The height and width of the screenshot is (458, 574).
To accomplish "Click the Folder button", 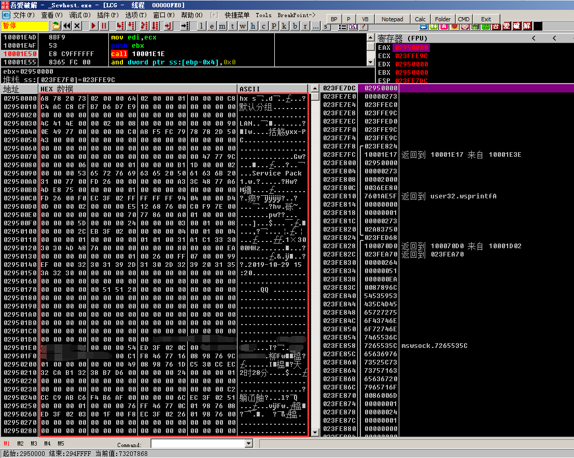I will click(x=443, y=19).
